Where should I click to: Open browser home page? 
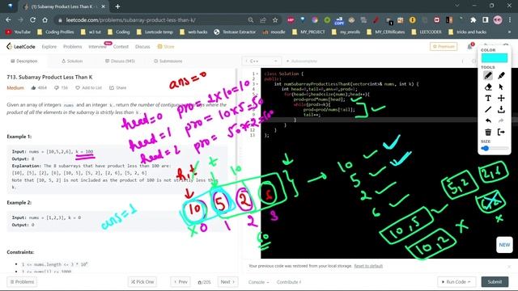pos(45,20)
